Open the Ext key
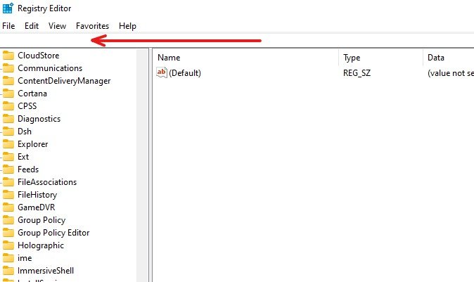 pos(23,157)
